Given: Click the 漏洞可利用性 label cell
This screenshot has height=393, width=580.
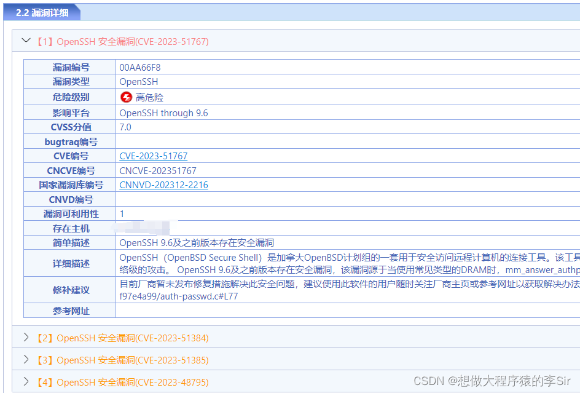Looking at the screenshot, I should [70, 214].
